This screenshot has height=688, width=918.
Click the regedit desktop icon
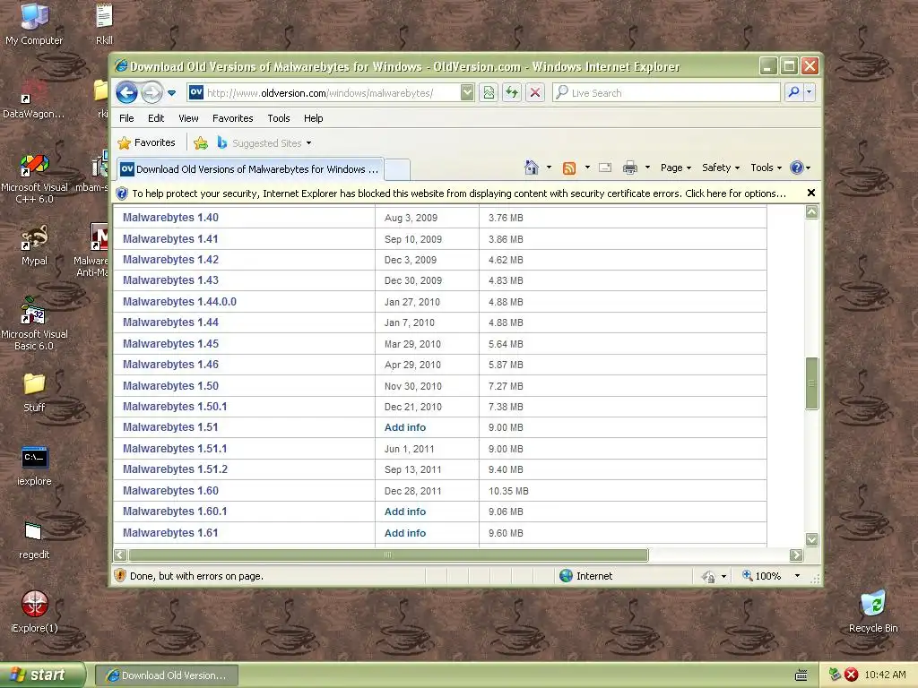click(x=34, y=539)
